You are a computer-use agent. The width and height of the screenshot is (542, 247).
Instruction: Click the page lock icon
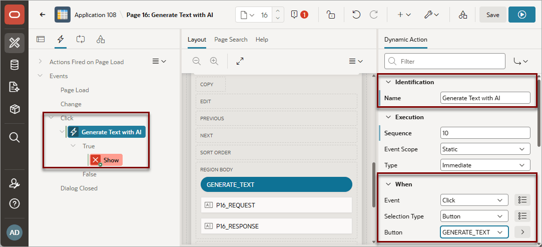(x=331, y=15)
